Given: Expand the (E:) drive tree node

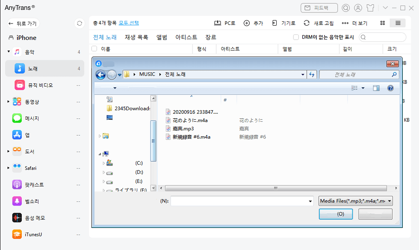Looking at the screenshot, I should tap(103, 182).
